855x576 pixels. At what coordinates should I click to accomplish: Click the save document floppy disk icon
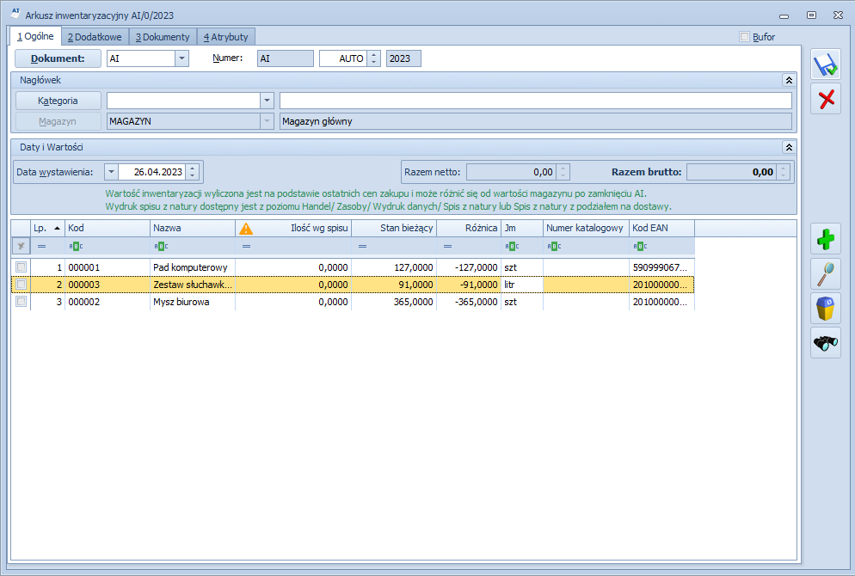coord(827,64)
